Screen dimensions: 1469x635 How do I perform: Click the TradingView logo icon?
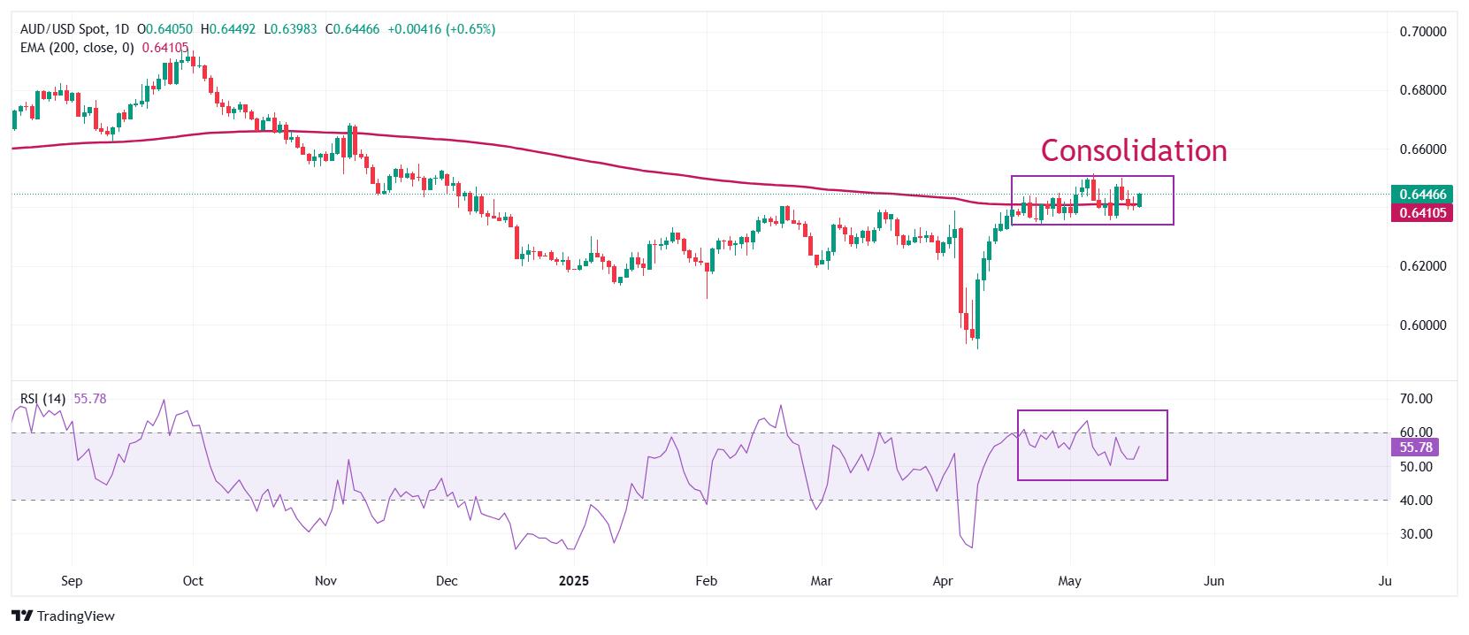[x=22, y=616]
